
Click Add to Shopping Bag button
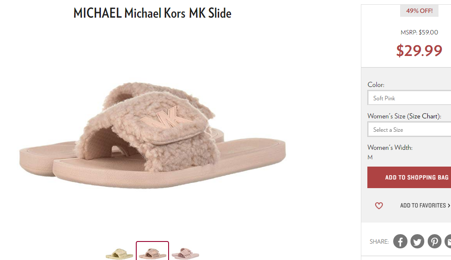(x=409, y=177)
